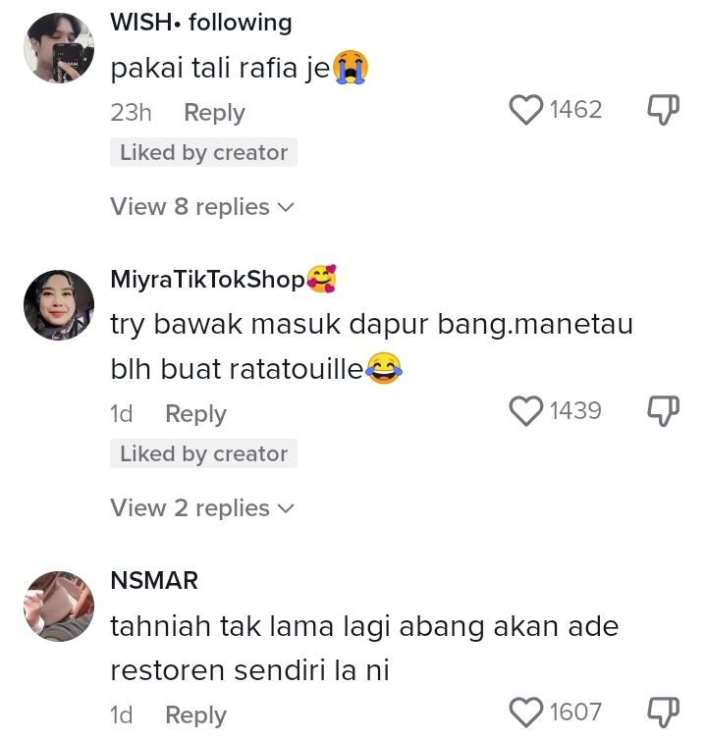The image size is (707, 740).
Task: Like WISH's tali rafia comment
Action: 526,110
